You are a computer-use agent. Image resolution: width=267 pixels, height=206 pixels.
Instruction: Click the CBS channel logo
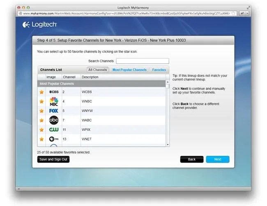pos(54,92)
